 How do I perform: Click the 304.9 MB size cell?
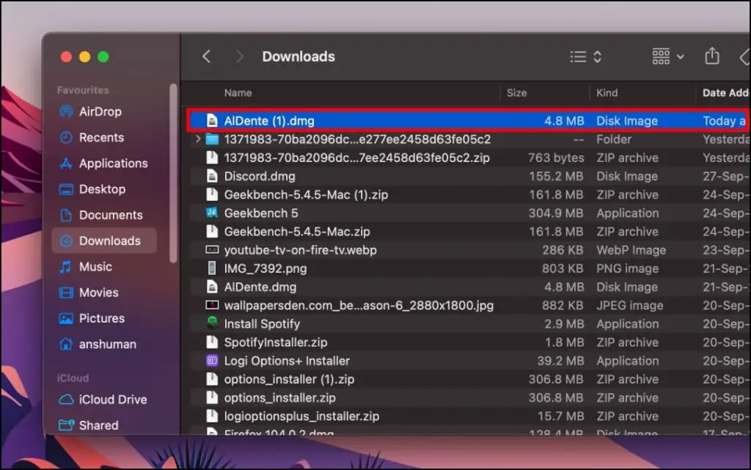(x=556, y=213)
